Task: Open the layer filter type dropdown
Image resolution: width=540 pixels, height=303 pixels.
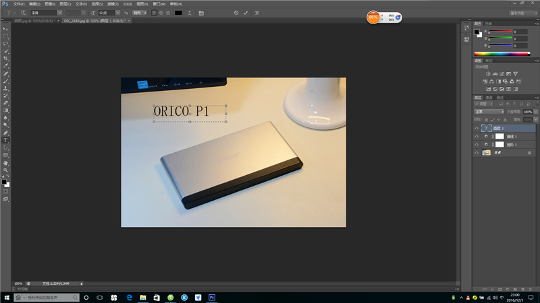Action: [x=484, y=104]
